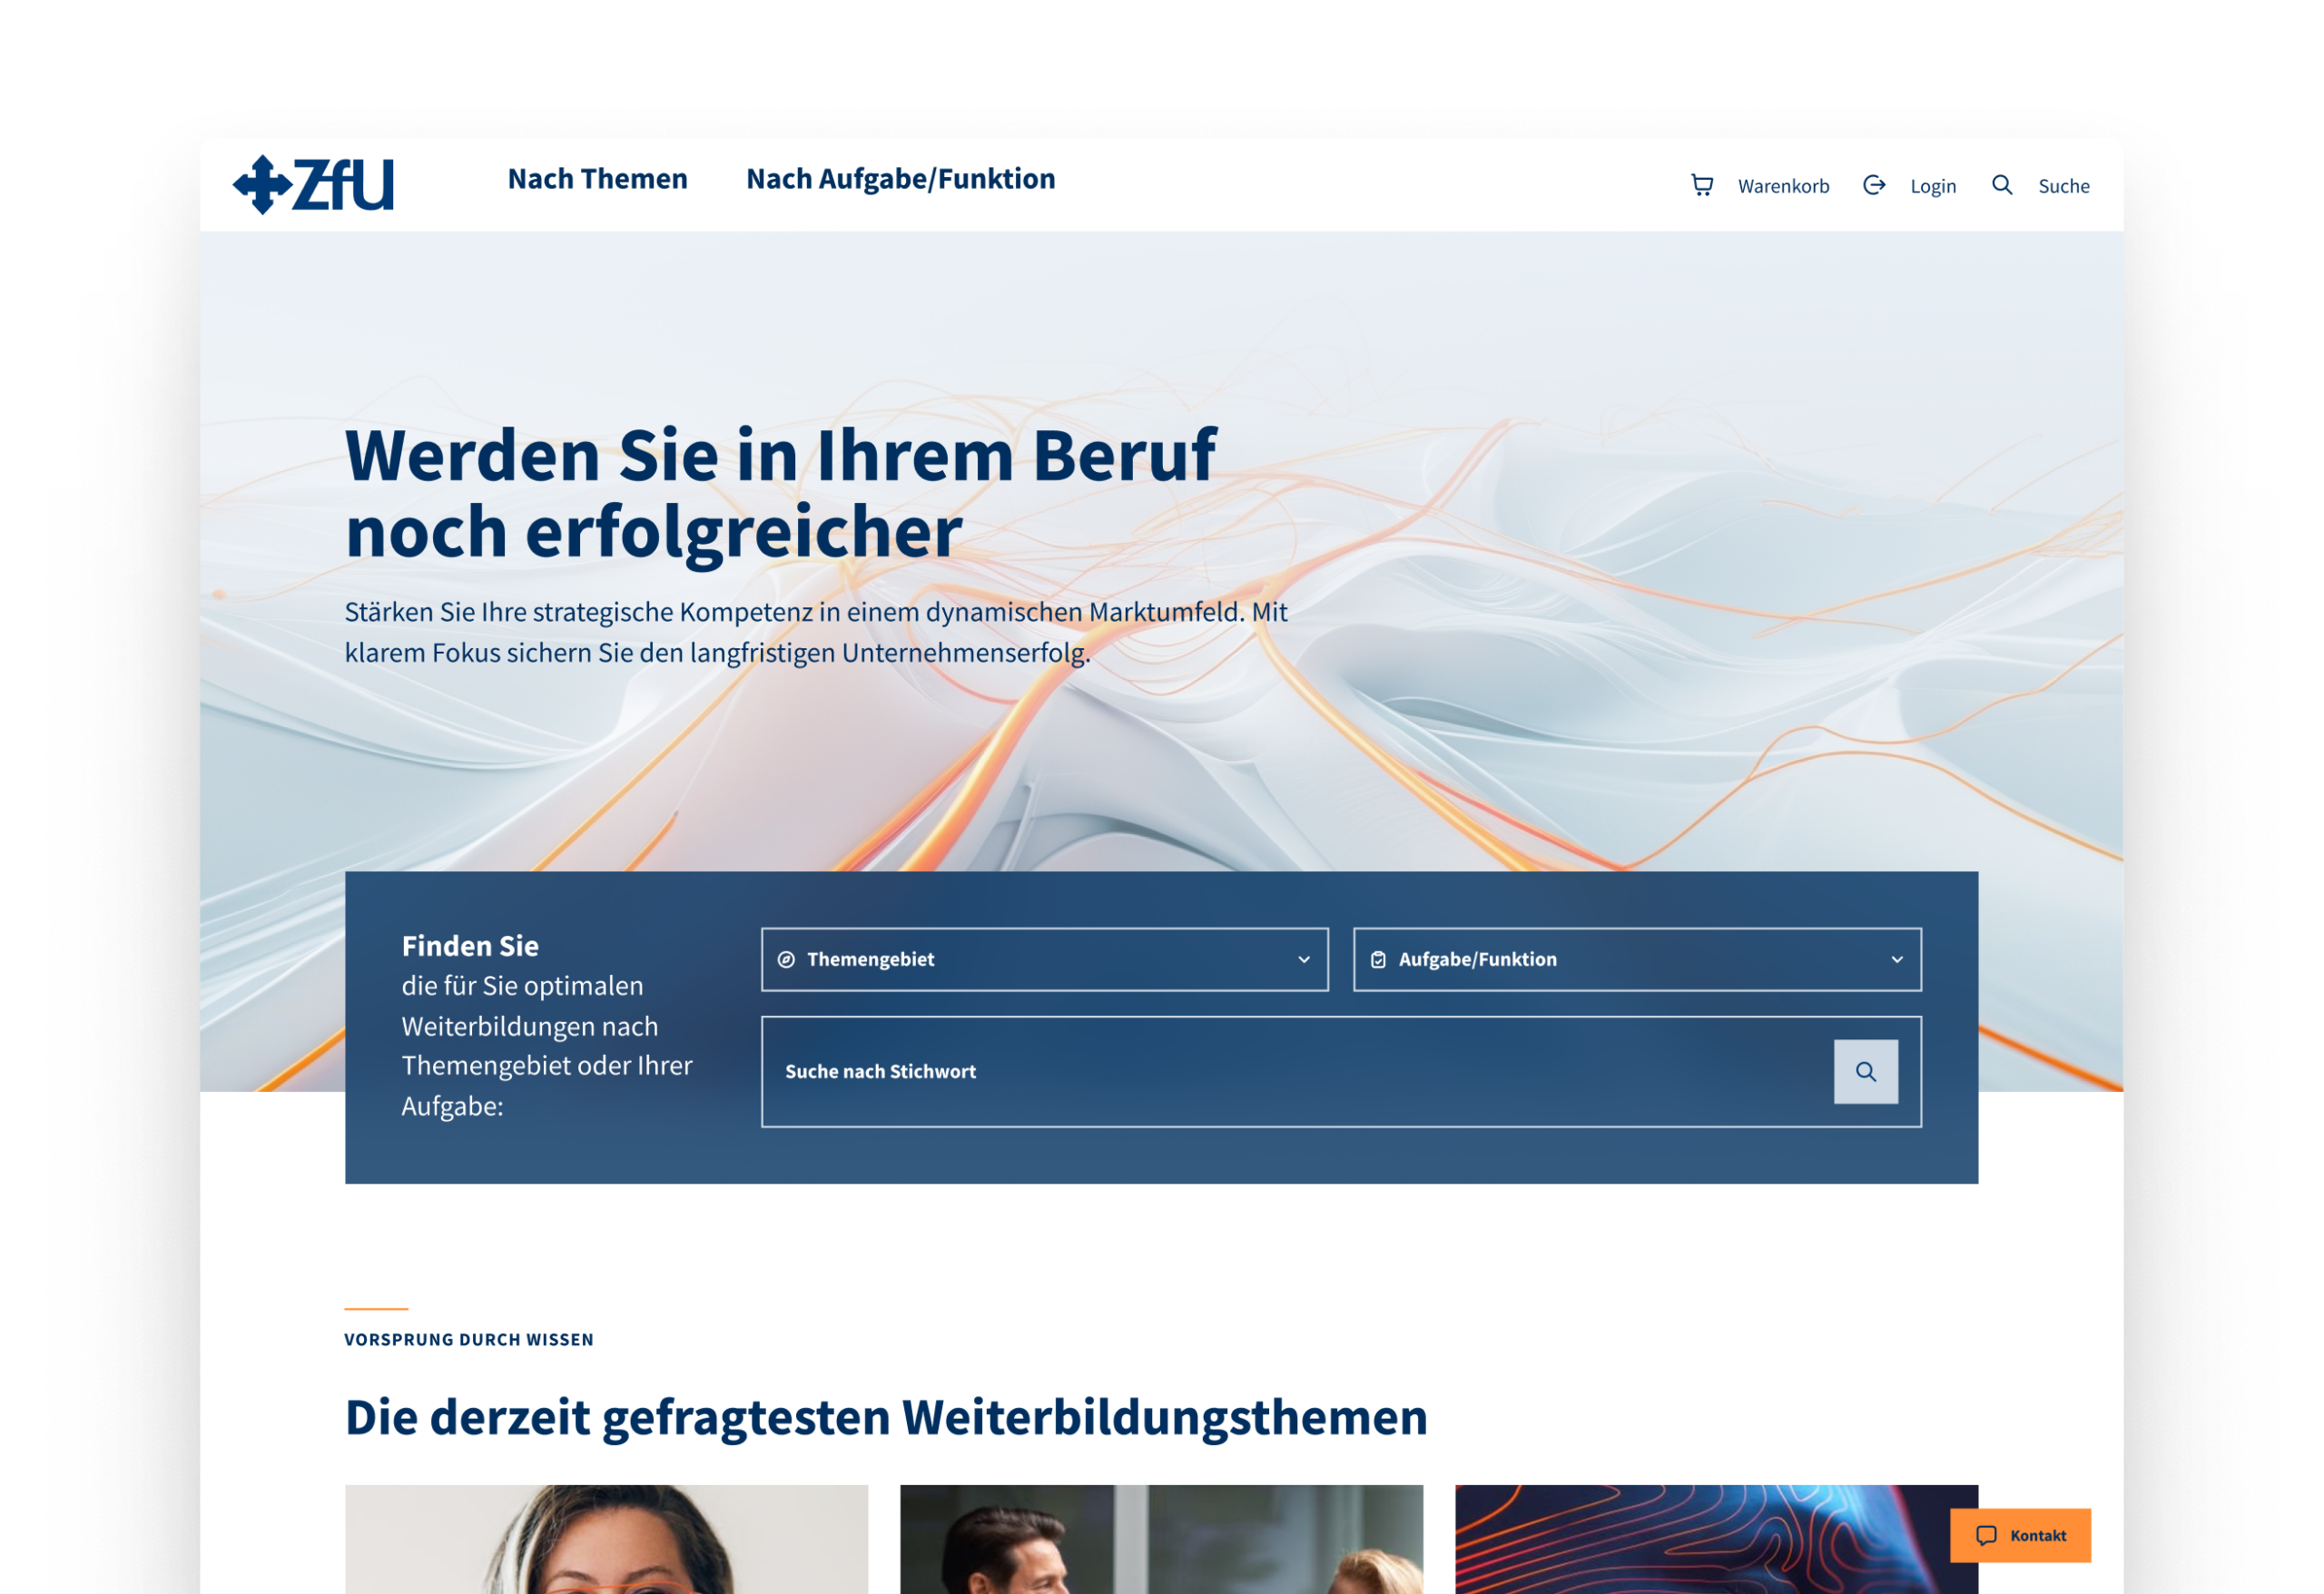Click the shopping cart icon
This screenshot has width=2324, height=1594.
1701,185
